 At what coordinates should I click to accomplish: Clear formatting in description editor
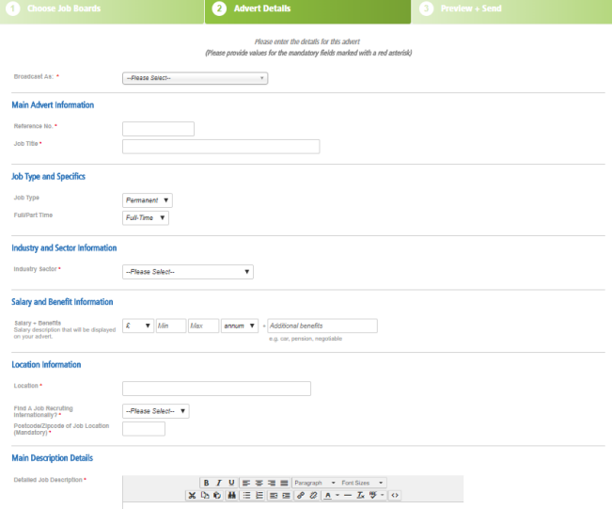(x=360, y=495)
